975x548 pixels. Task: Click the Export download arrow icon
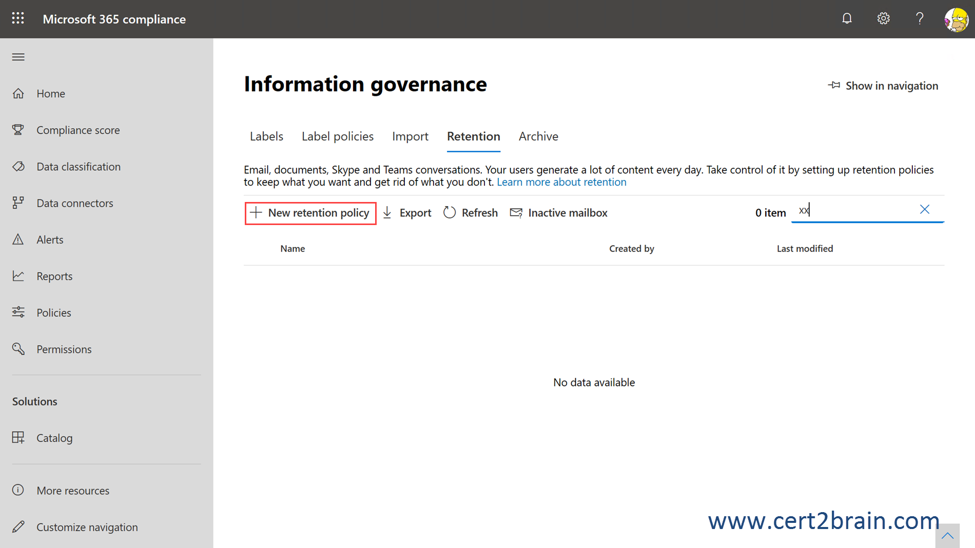[387, 212]
